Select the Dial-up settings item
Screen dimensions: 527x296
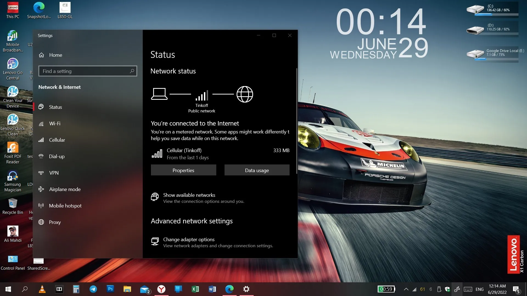pos(57,156)
